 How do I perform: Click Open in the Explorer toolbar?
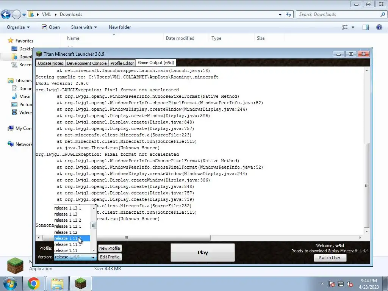[51, 27]
